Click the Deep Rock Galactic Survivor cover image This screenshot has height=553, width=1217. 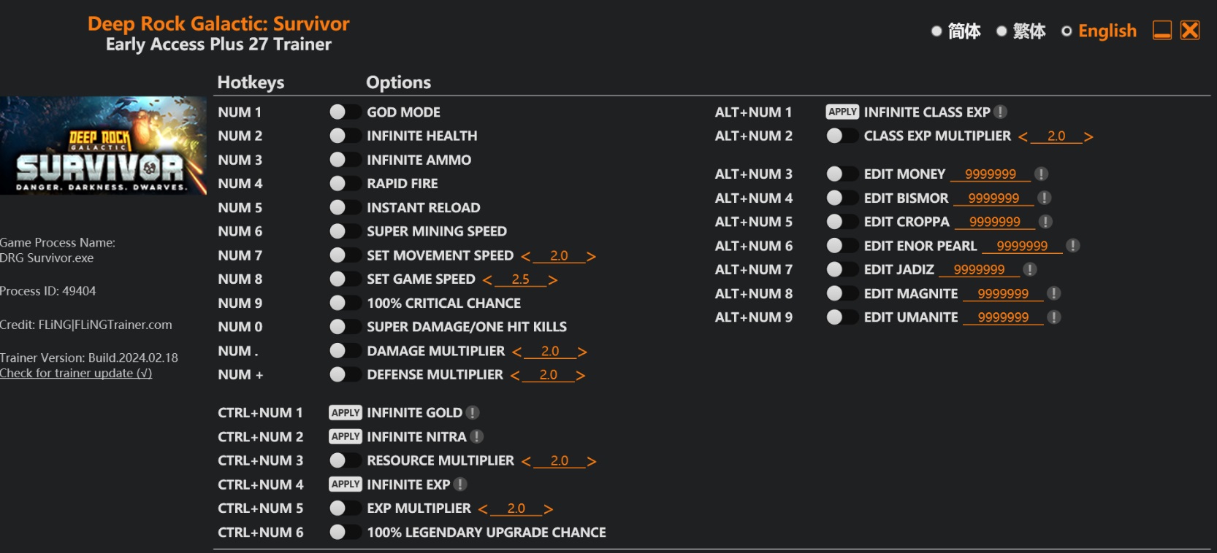pyautogui.click(x=103, y=145)
